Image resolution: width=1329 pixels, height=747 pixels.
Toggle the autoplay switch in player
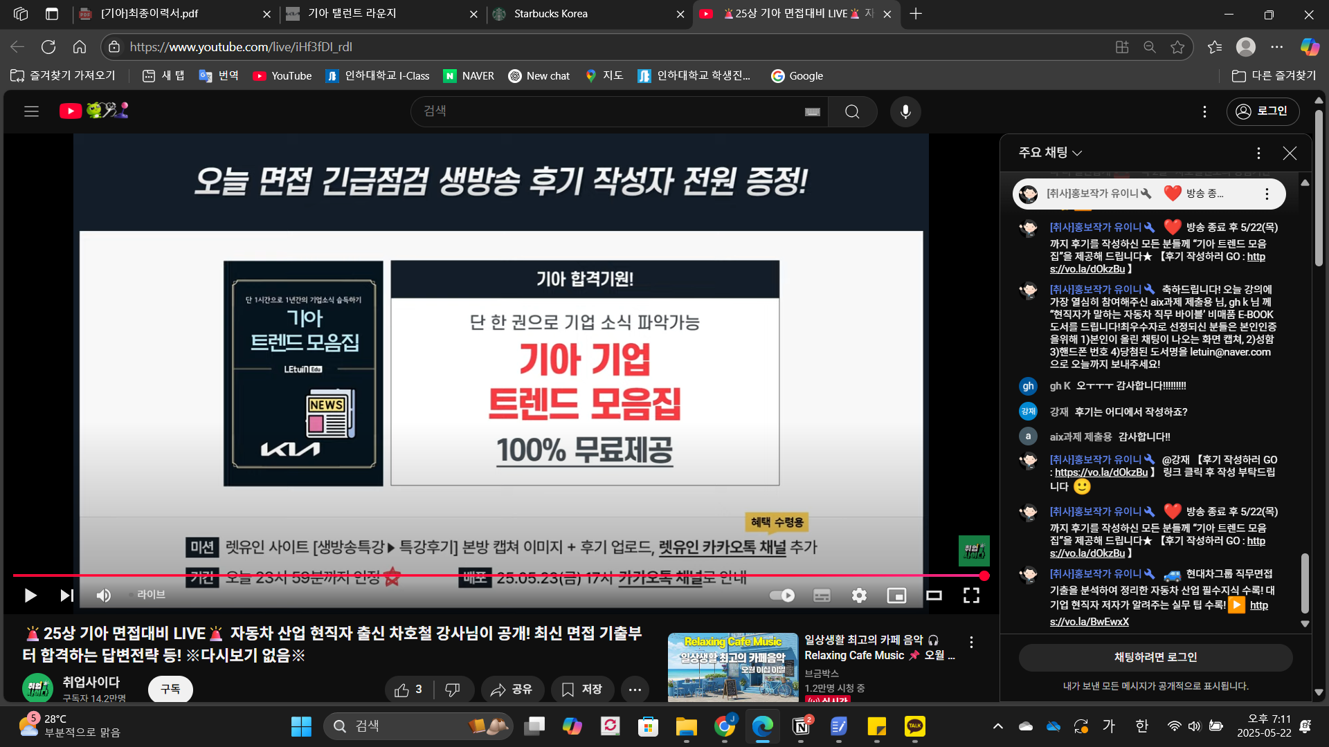coord(782,596)
